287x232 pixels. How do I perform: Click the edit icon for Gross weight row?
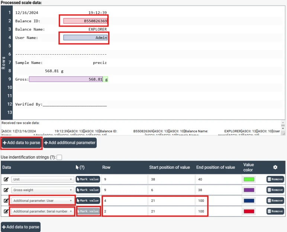6,190
